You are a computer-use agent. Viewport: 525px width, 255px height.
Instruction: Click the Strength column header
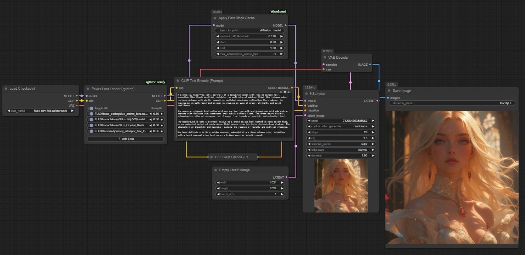click(x=156, y=108)
